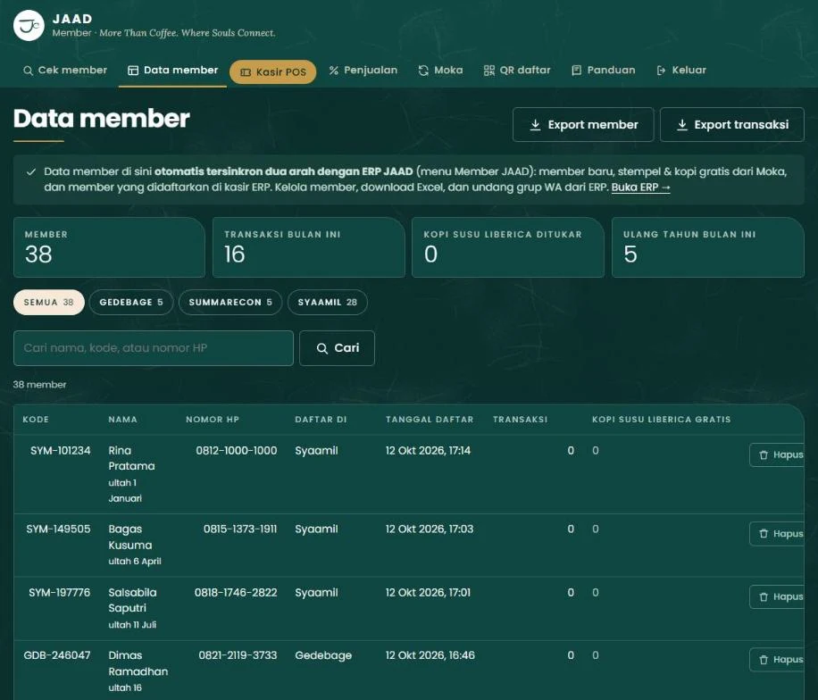Click phone number 0815-1373-1911
Screen dimensions: 818x700
pyautogui.click(x=240, y=529)
